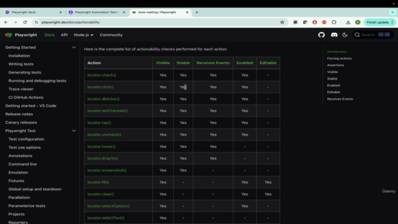
Task: Click the Enabled column header link
Action: pos(244,63)
